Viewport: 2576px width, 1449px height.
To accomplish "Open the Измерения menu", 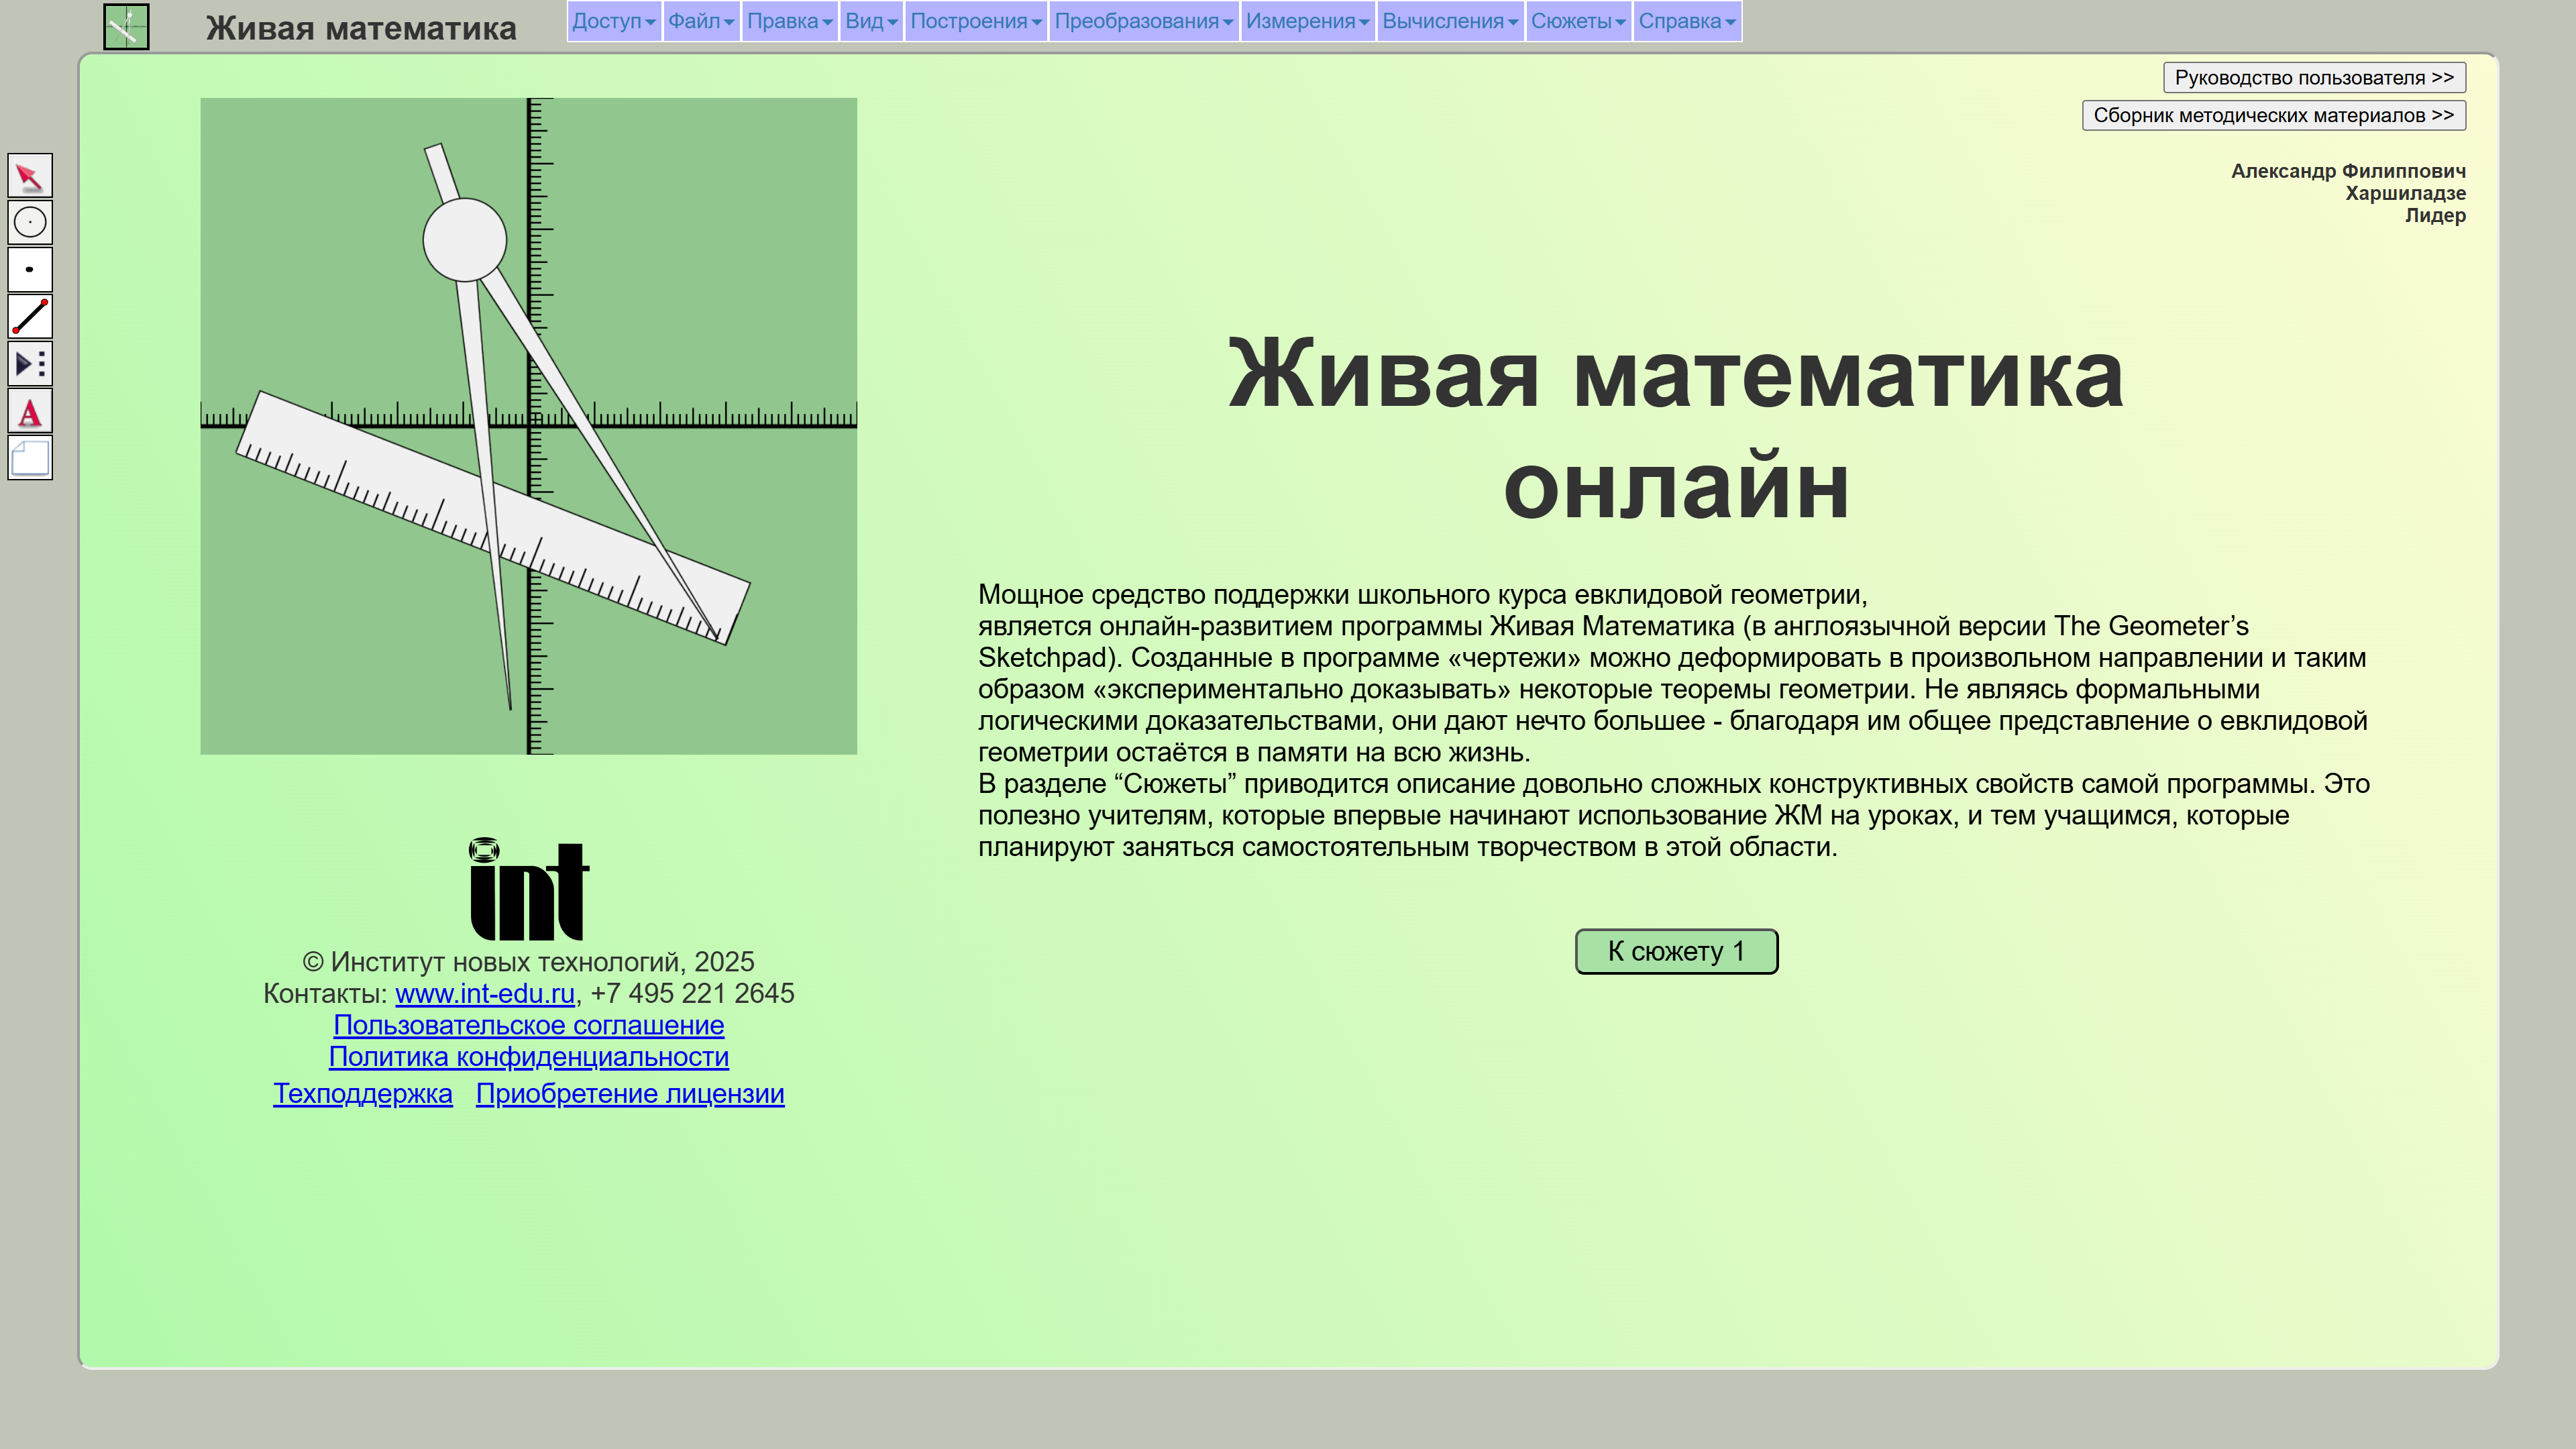I will click(x=1307, y=21).
